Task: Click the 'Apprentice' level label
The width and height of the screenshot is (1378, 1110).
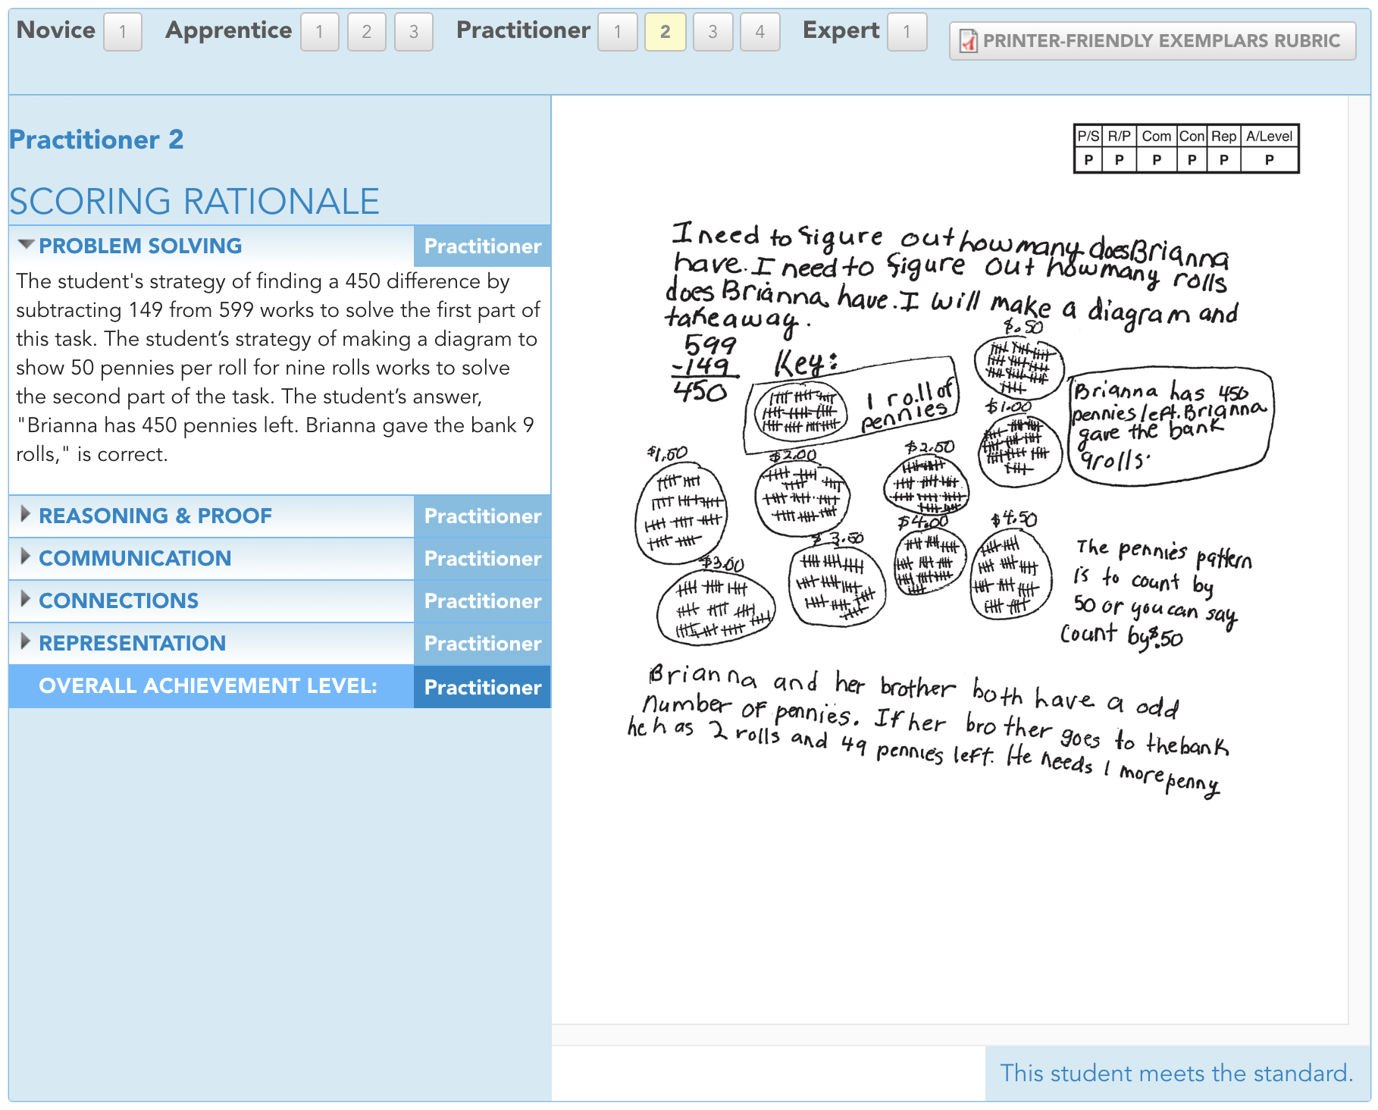Action: click(229, 30)
